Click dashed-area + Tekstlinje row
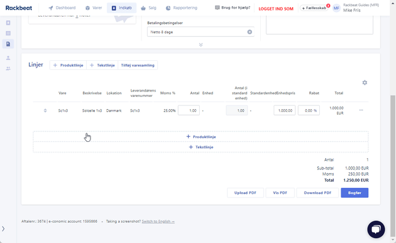The width and height of the screenshot is (396, 243). pyautogui.click(x=201, y=147)
